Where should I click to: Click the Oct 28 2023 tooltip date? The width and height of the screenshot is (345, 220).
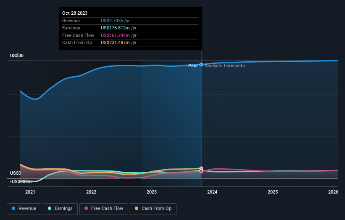(x=75, y=13)
